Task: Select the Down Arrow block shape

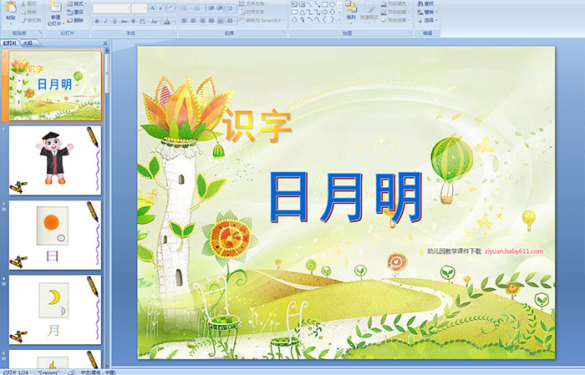Action: [x=332, y=12]
